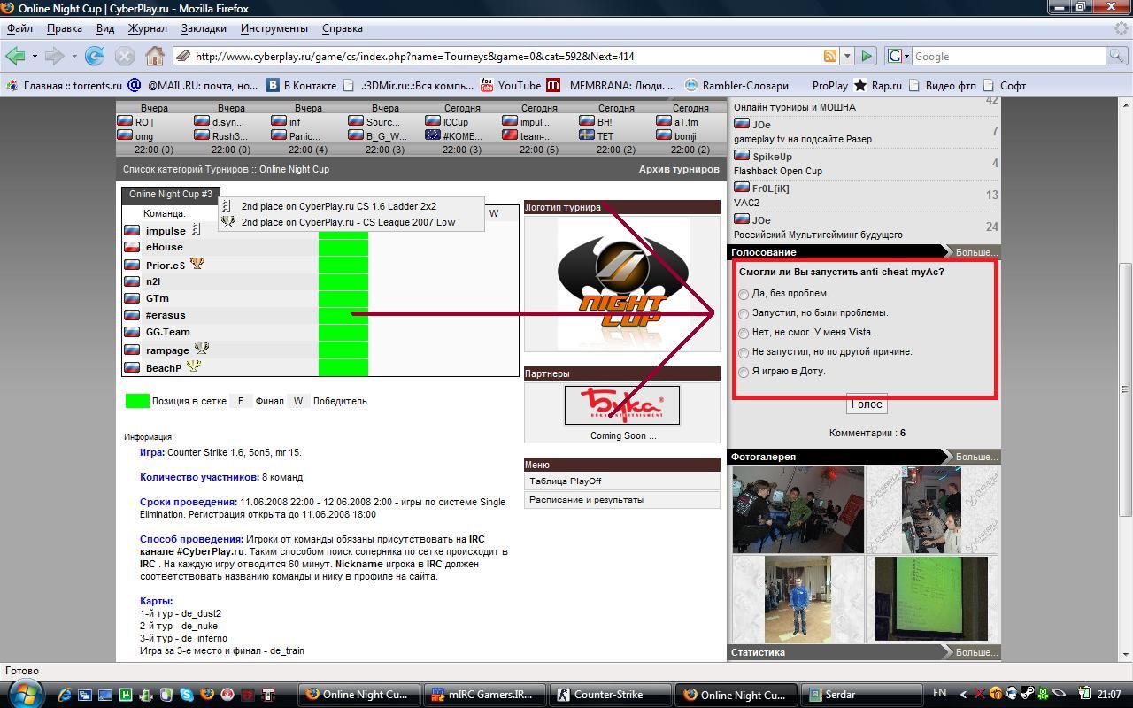Select poll option Нет, не смог. У меня Vista
The height and width of the screenshot is (708, 1133).
click(x=744, y=333)
